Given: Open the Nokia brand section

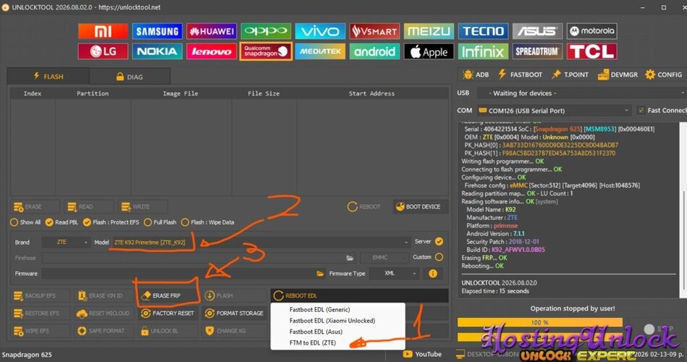Looking at the screenshot, I should (157, 51).
